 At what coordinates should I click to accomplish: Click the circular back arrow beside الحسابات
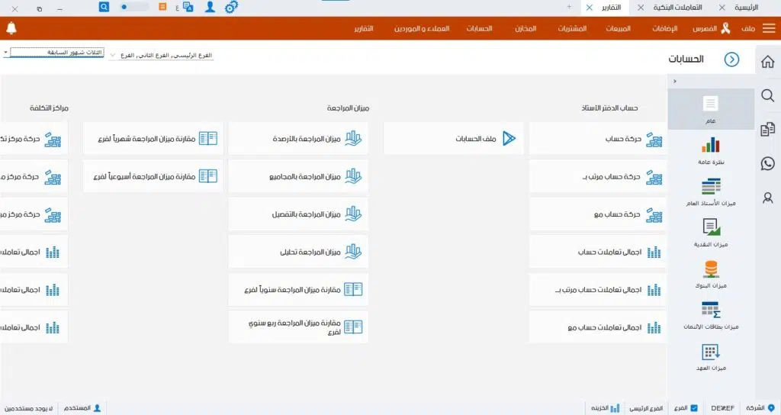pyautogui.click(x=731, y=59)
